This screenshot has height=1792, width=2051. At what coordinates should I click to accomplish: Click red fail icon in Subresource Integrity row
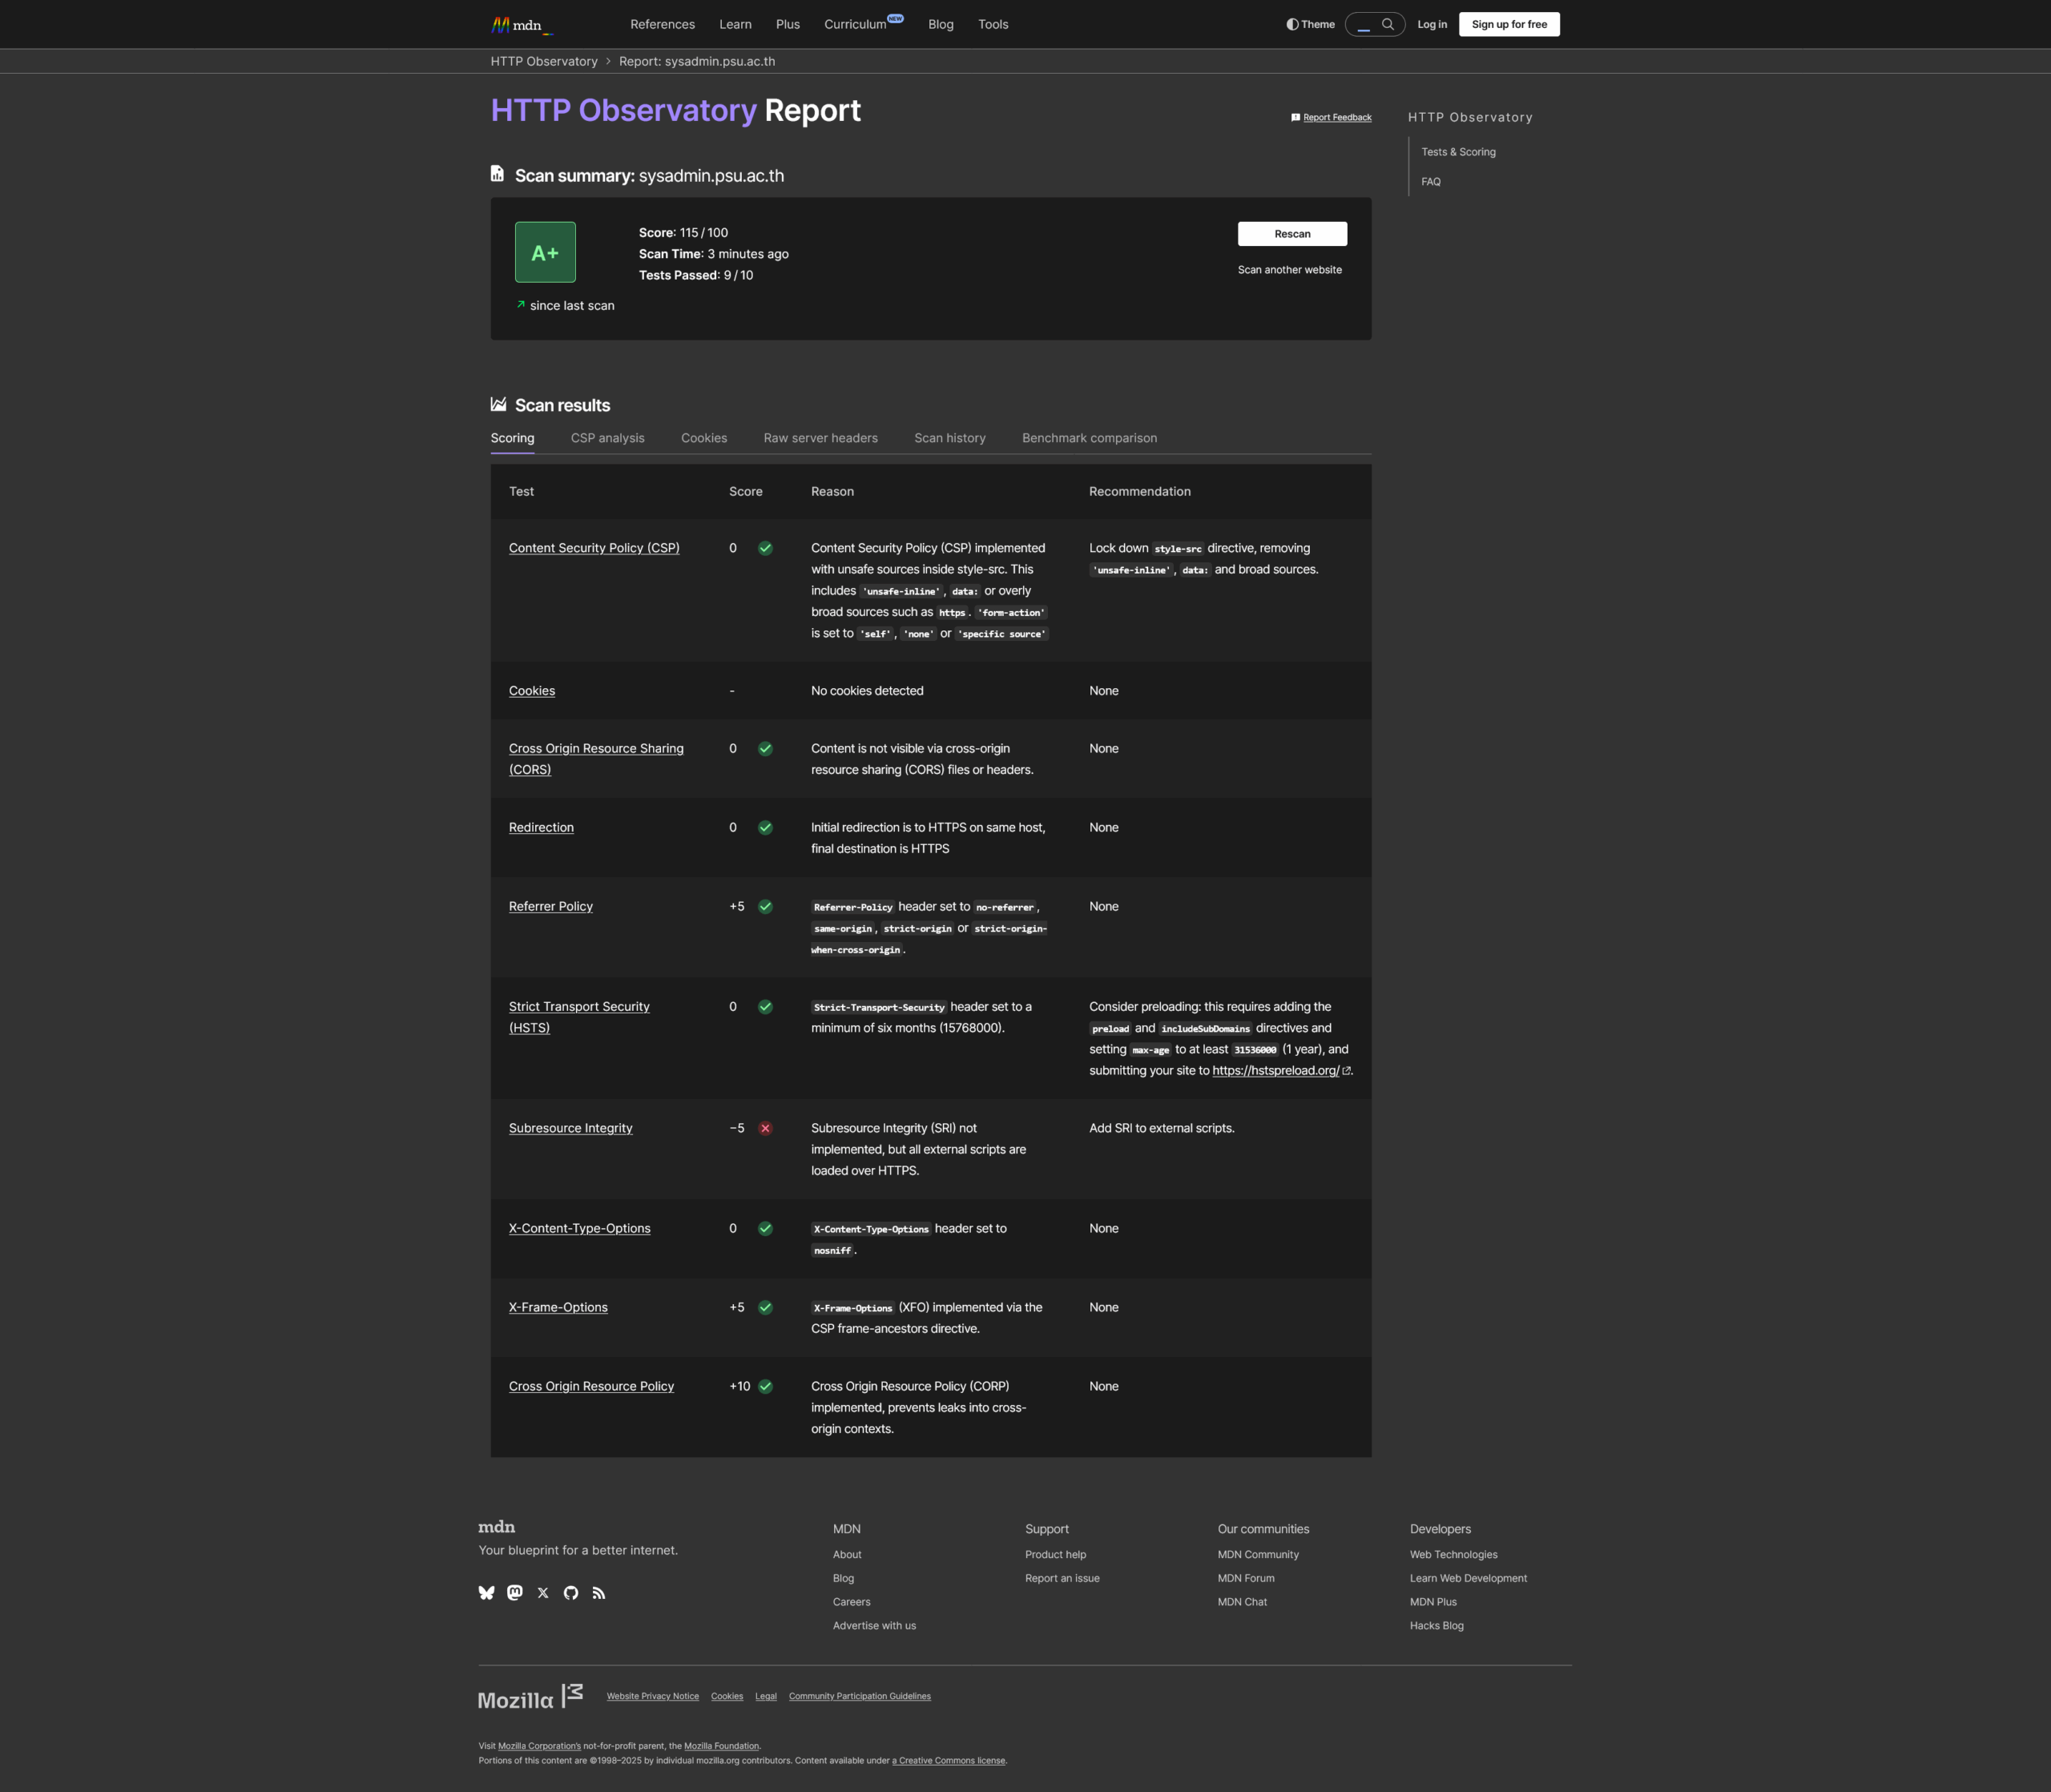(765, 1128)
